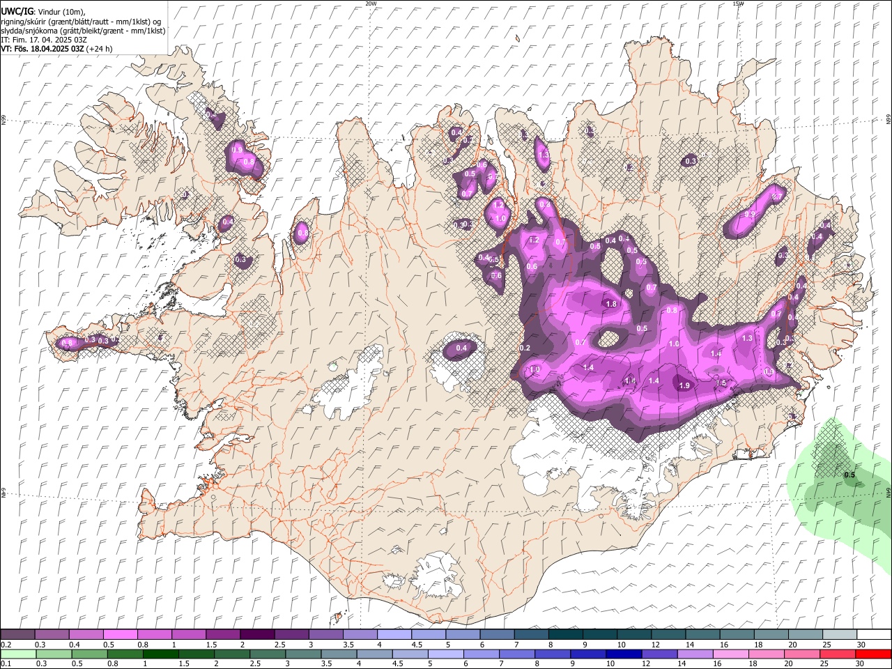Select the darkest purple 2–2.5 snow legend swatch

tap(257, 635)
